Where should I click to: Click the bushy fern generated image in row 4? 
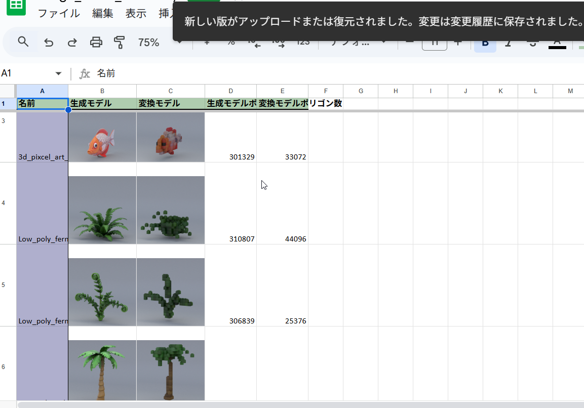point(102,210)
